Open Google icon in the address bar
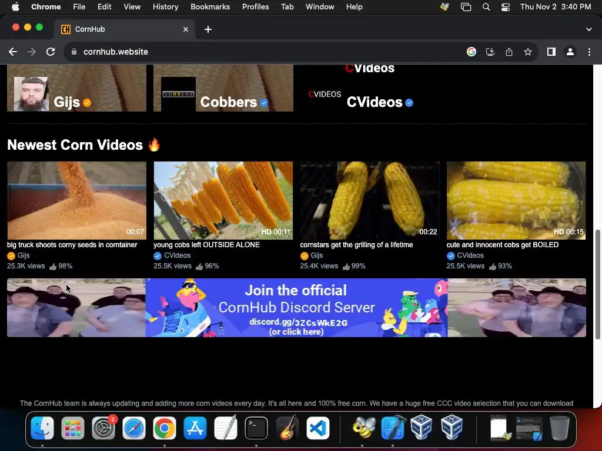Image resolution: width=602 pixels, height=451 pixels. (x=471, y=52)
